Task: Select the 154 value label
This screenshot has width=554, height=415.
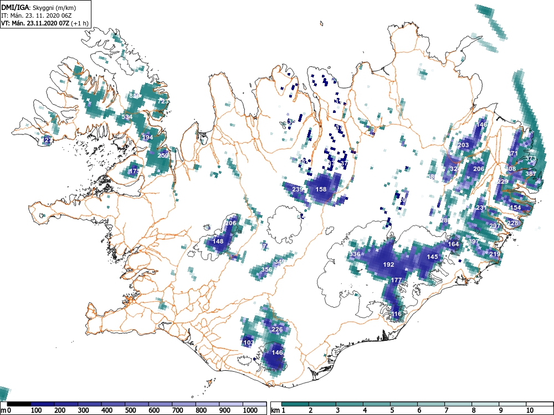Action: pos(515,207)
